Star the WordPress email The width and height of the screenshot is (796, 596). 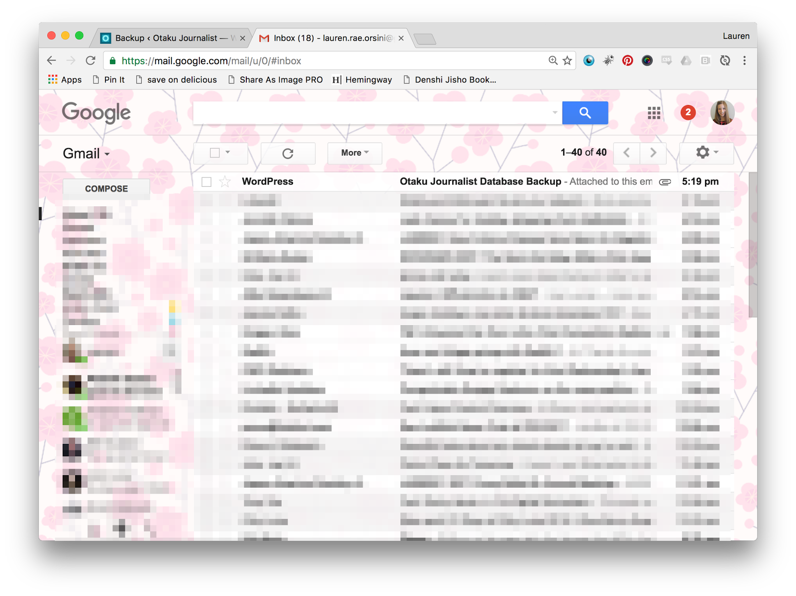[225, 182]
